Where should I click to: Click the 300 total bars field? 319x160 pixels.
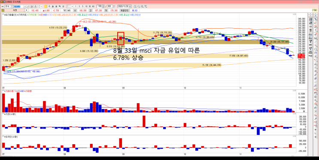click(109, 6)
